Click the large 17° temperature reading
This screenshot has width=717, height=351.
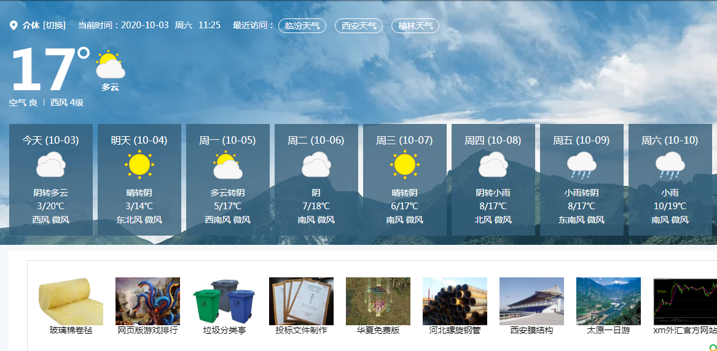(x=50, y=69)
